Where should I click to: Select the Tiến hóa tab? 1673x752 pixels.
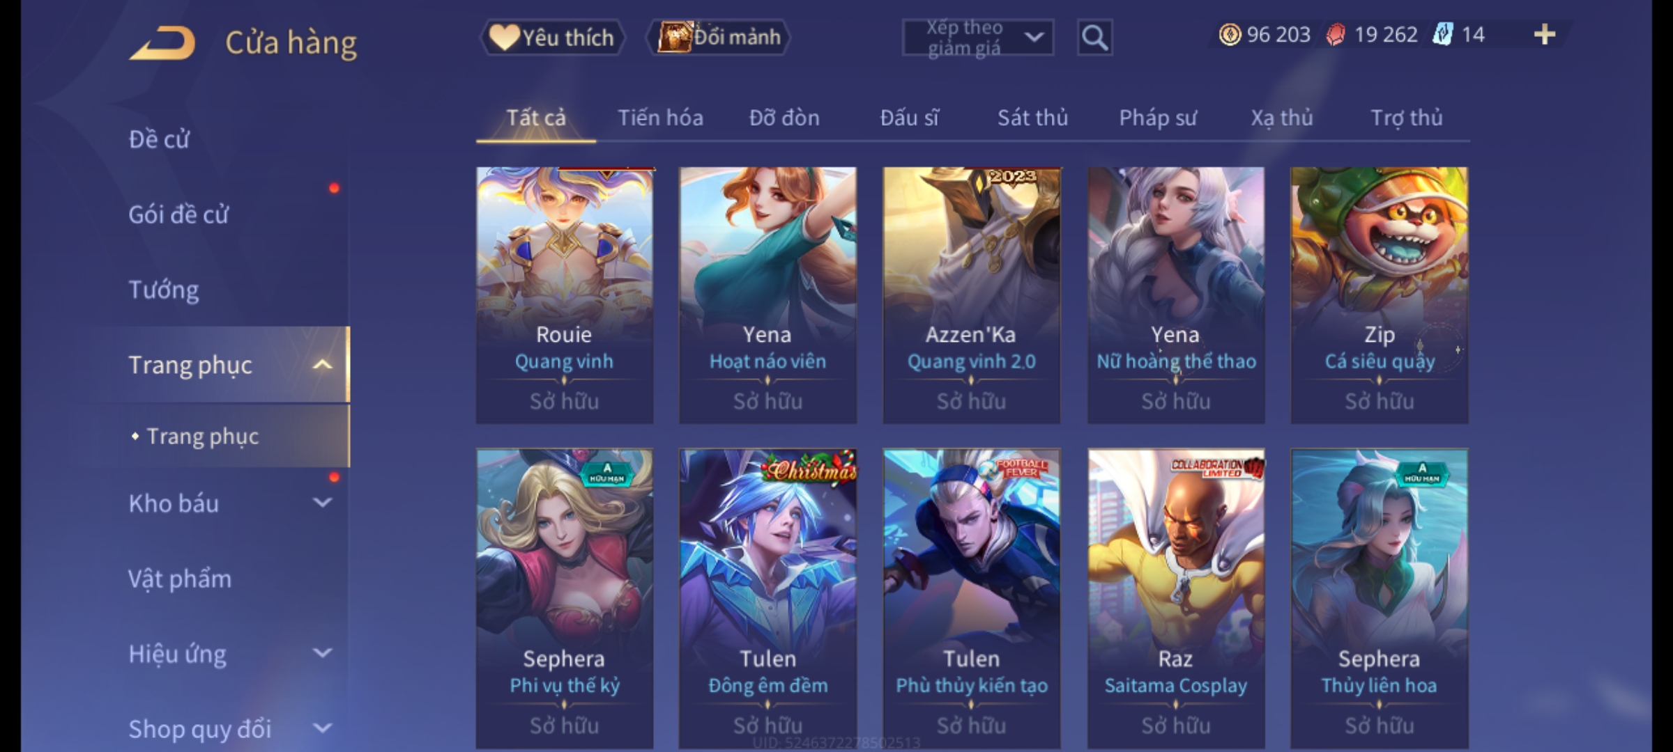[x=660, y=118]
